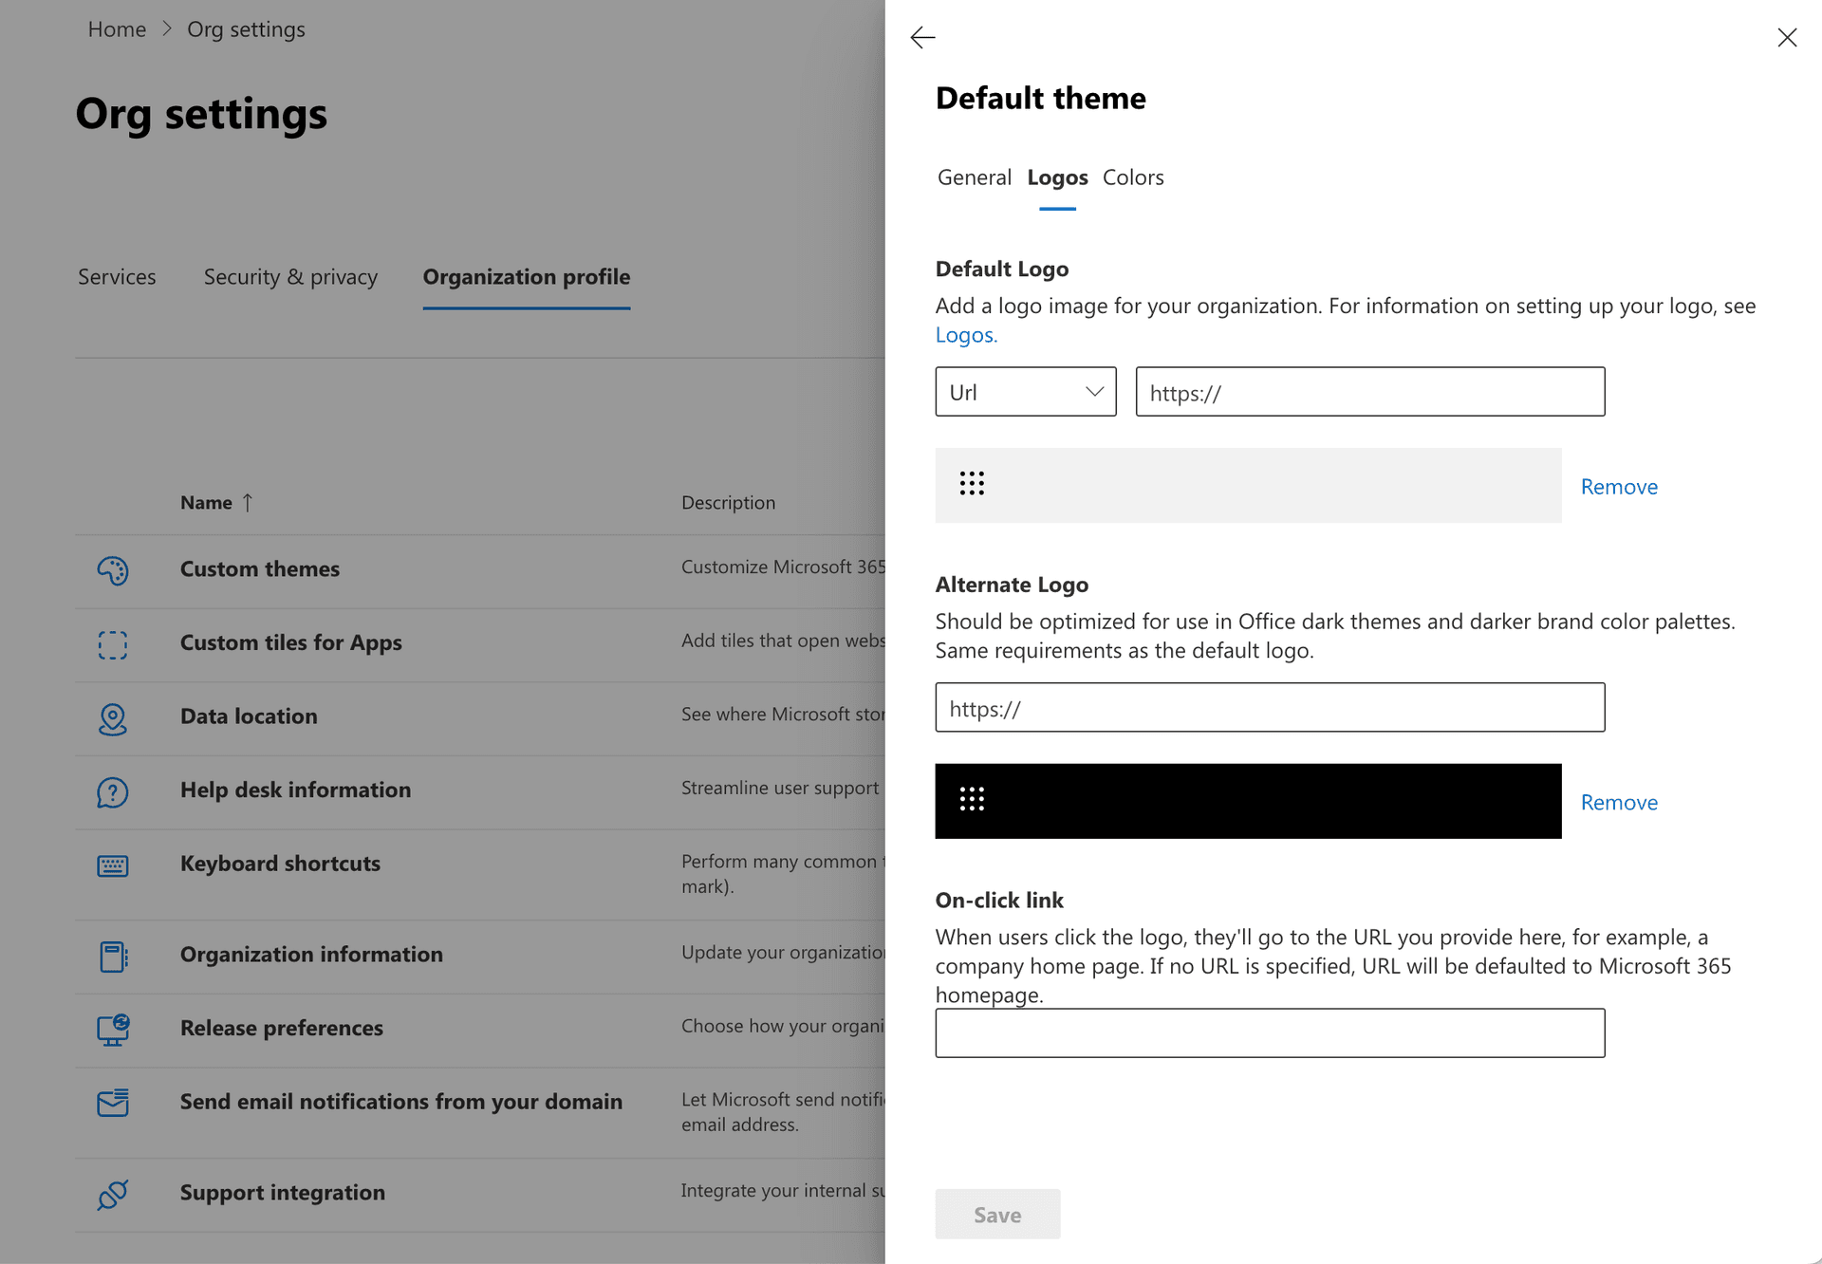Image resolution: width=1822 pixels, height=1264 pixels.
Task: Open the Url source dropdown
Action: [x=1025, y=391]
